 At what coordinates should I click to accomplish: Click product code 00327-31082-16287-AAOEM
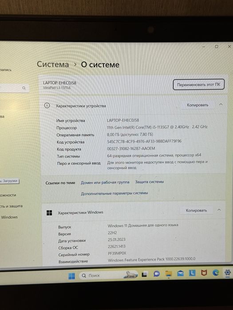[131, 148]
